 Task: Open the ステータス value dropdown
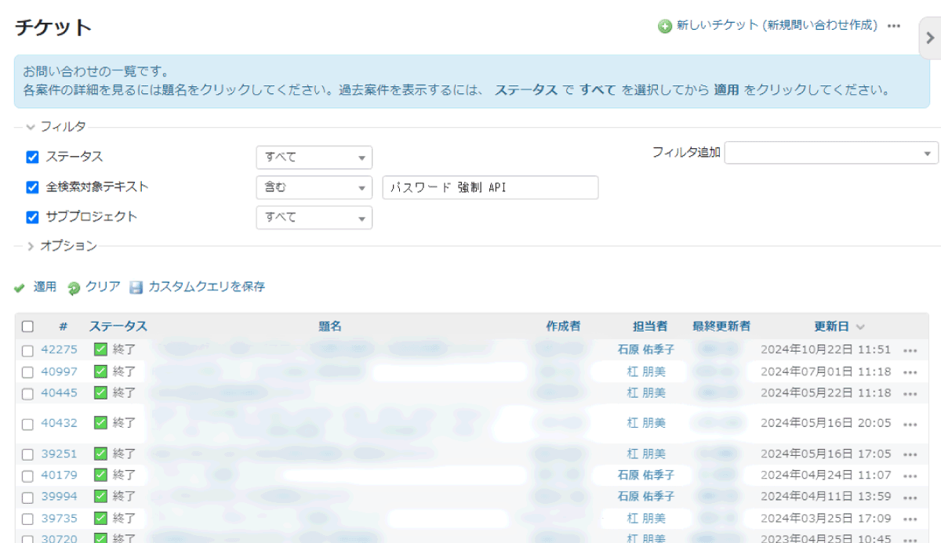click(x=314, y=157)
